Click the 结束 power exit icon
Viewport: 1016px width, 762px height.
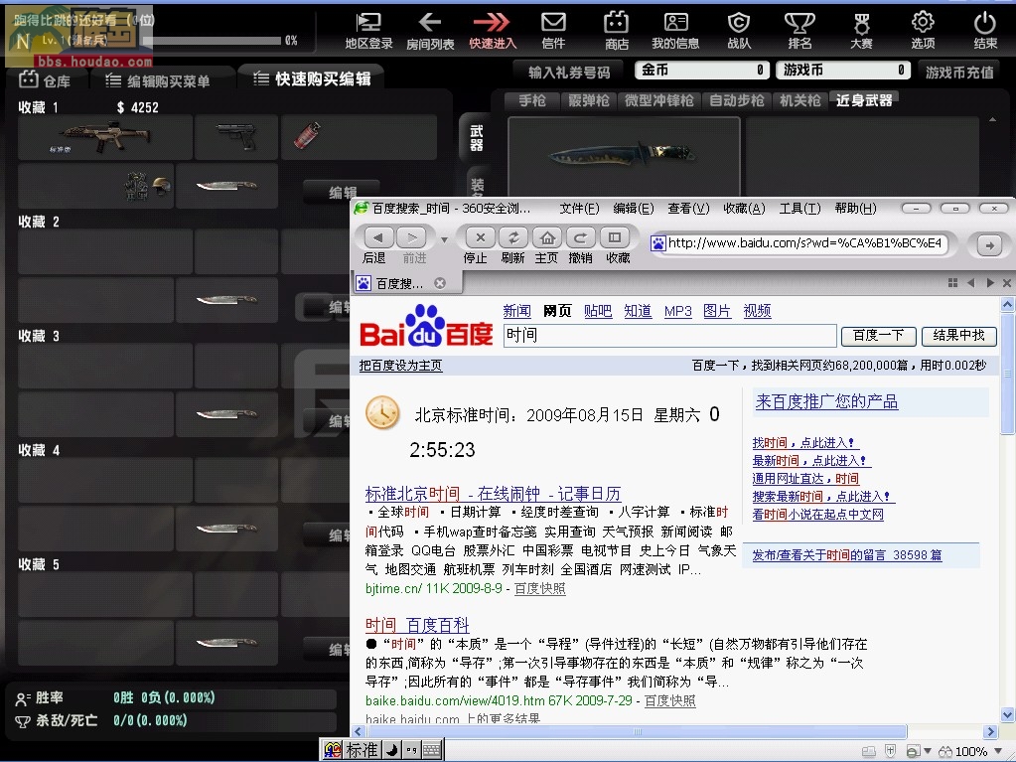click(985, 31)
